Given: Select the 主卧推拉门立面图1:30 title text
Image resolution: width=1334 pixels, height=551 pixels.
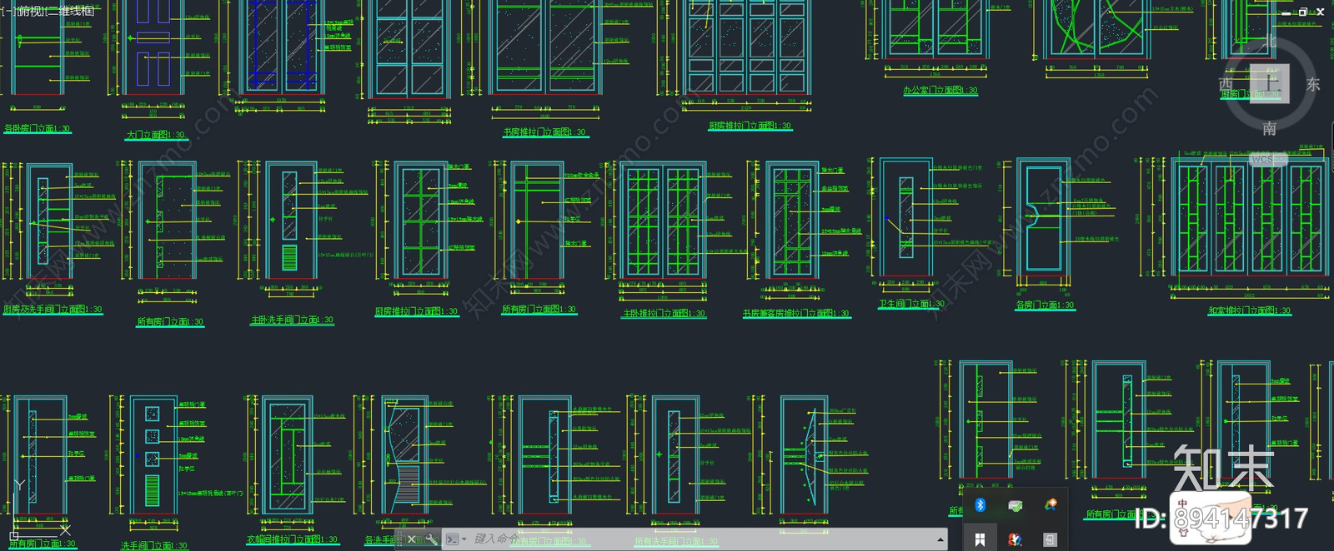Looking at the screenshot, I should point(664,314).
